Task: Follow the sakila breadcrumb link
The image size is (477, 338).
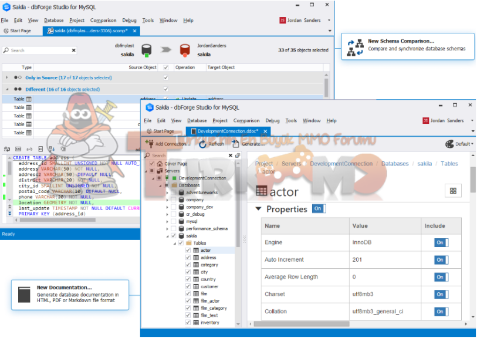Action: 424,164
